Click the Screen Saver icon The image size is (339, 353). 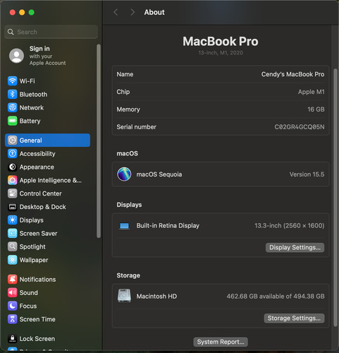tap(13, 234)
